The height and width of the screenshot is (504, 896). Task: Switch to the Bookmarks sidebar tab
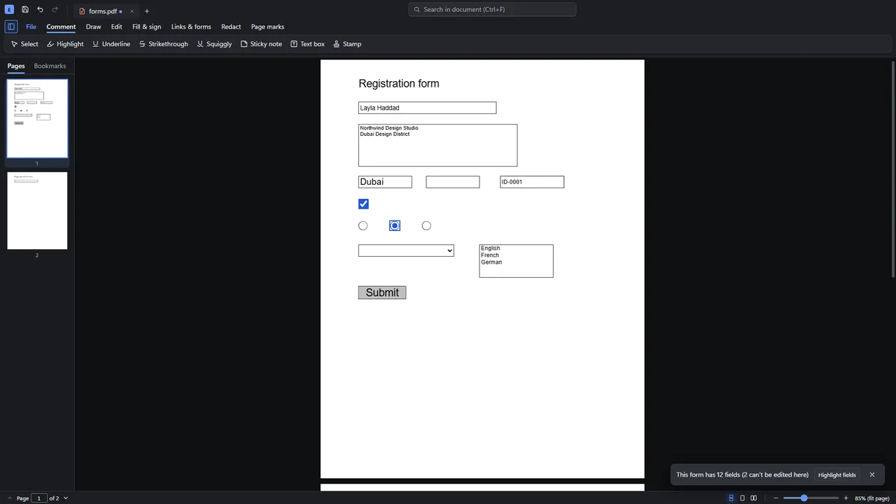50,66
